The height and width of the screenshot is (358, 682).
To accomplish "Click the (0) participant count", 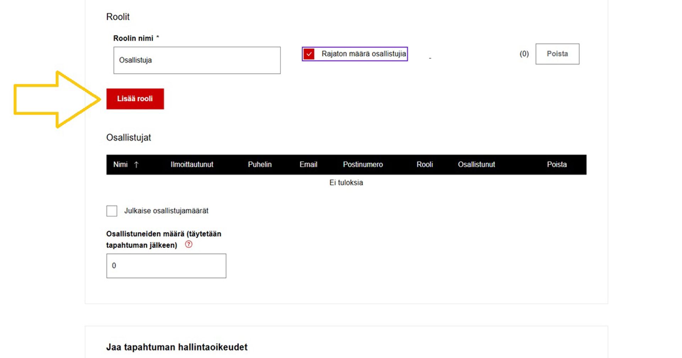I will pos(524,54).
